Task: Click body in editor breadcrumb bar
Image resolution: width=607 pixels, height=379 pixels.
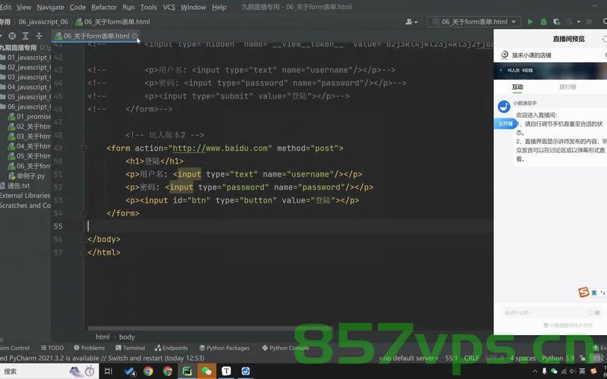Action: (x=127, y=337)
